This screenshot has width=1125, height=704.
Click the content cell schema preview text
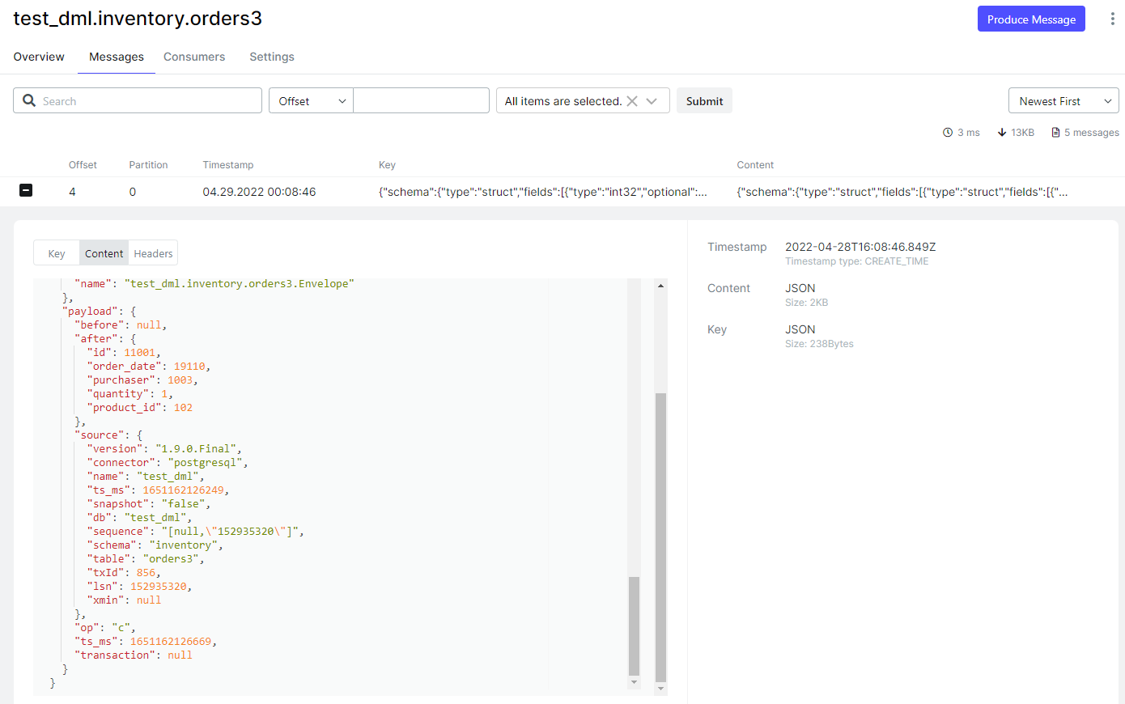tap(902, 192)
